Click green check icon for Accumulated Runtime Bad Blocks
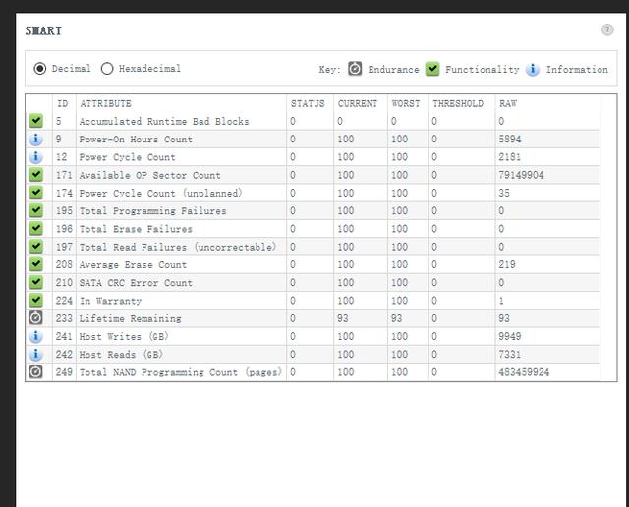The image size is (629, 507). point(36,121)
